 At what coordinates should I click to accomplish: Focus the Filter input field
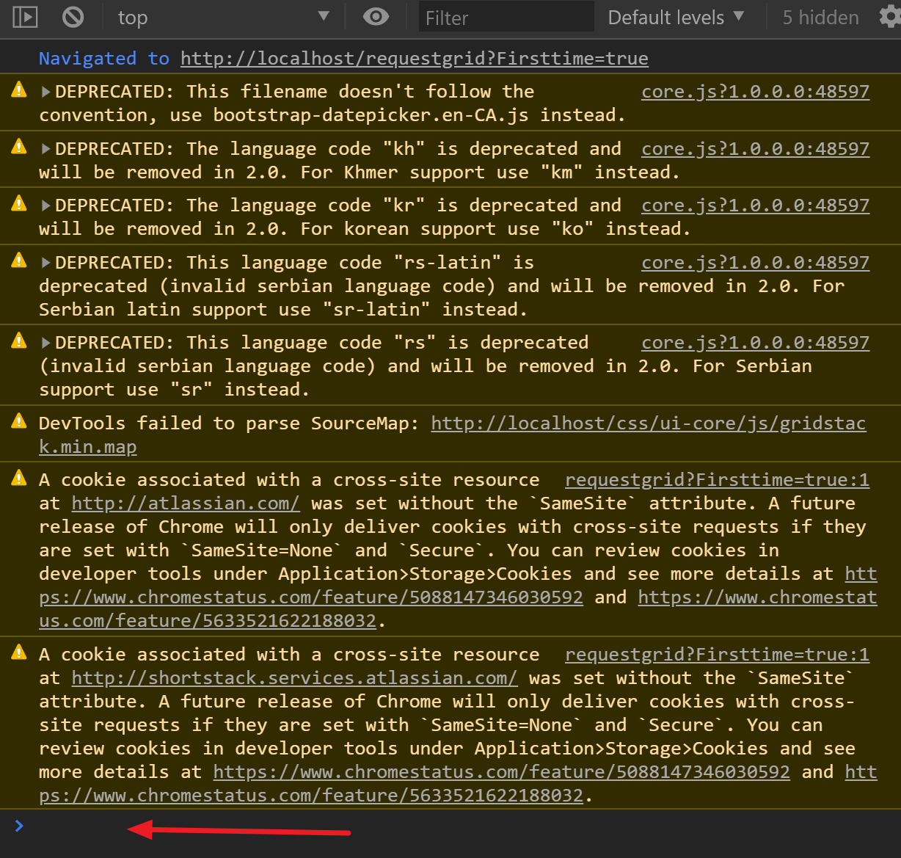coord(506,18)
